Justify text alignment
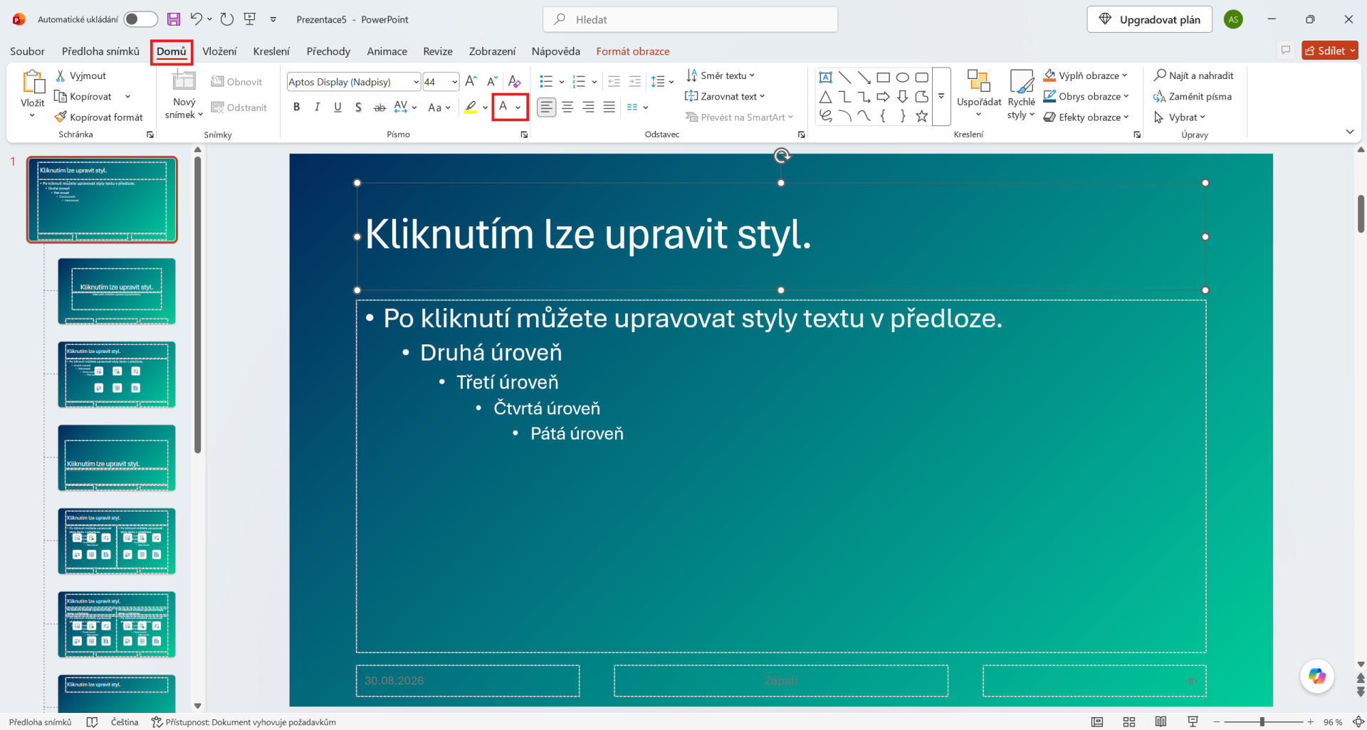 609,107
